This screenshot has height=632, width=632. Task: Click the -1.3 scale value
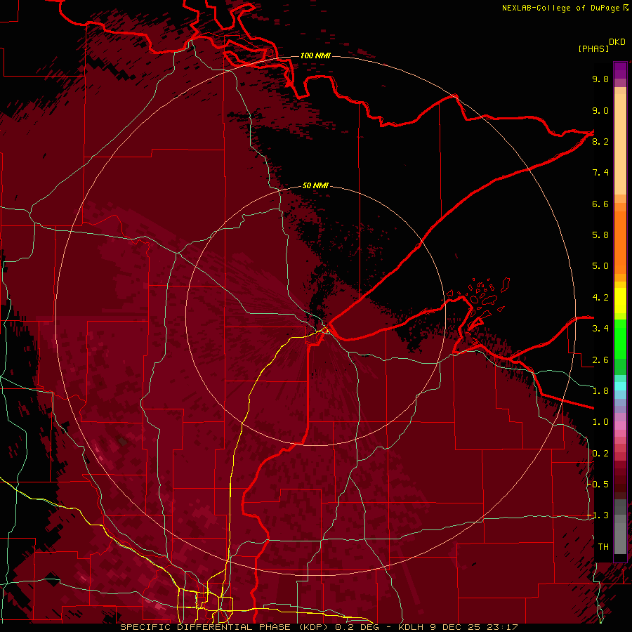(x=598, y=515)
